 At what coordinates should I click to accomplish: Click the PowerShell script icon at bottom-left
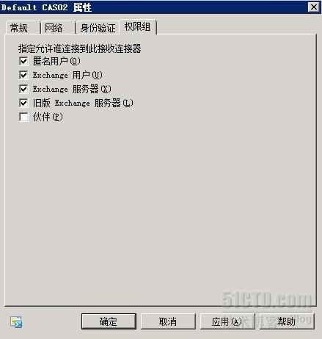pos(16,321)
